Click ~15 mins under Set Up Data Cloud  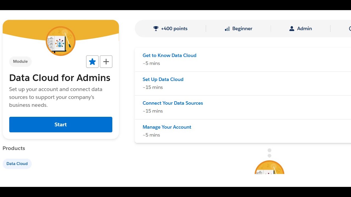tap(153, 87)
